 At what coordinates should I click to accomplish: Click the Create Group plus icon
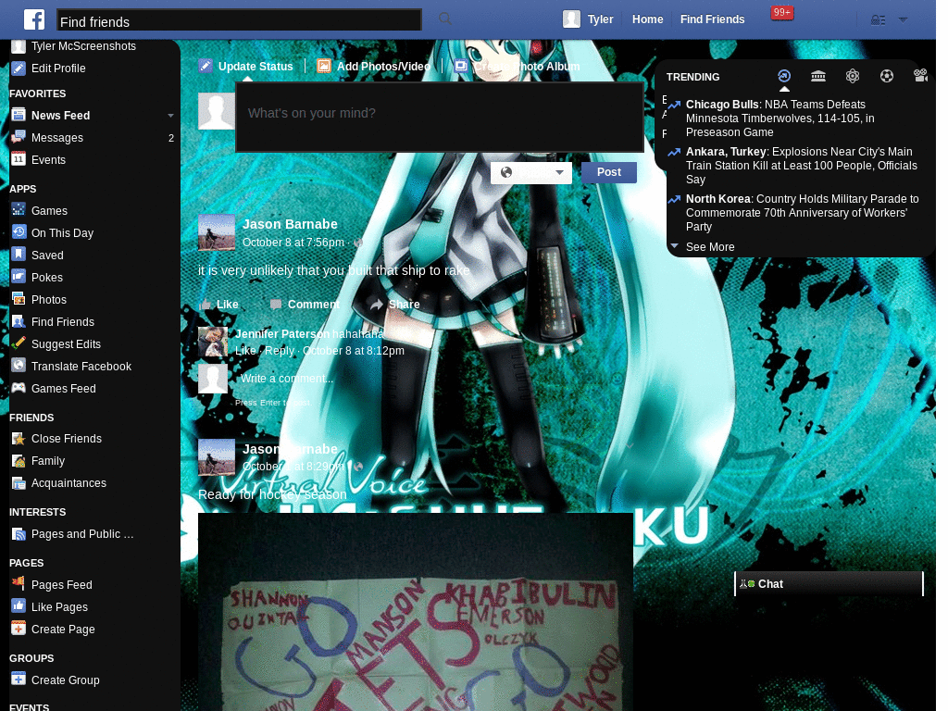tap(19, 680)
